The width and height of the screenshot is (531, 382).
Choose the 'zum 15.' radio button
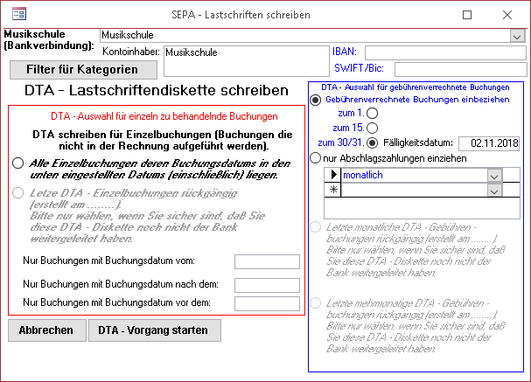(x=373, y=128)
